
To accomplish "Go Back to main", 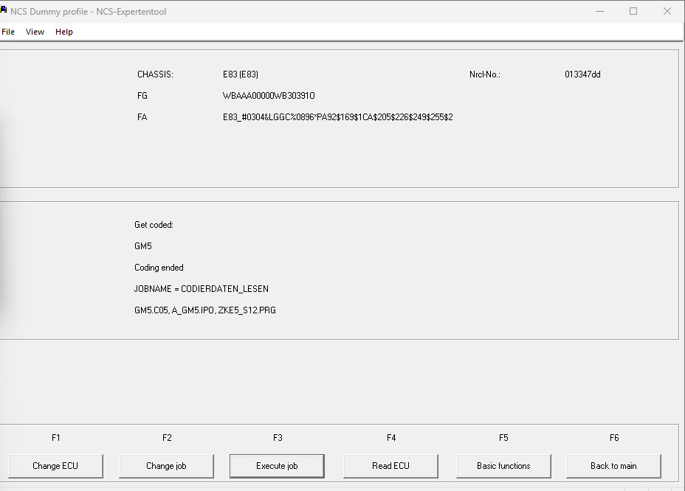I will coord(614,466).
